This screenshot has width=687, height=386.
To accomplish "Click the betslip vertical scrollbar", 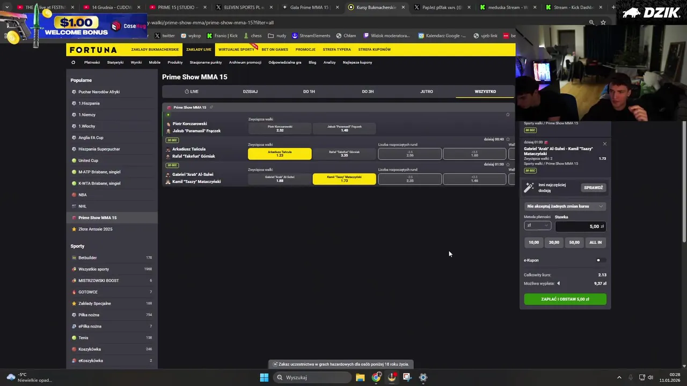I will pos(684,181).
